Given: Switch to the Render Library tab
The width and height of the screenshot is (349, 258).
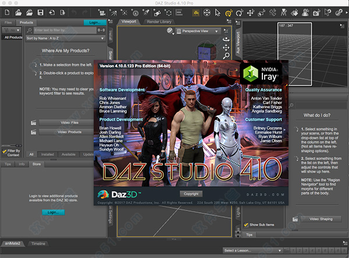Looking at the screenshot, I should (x=159, y=21).
